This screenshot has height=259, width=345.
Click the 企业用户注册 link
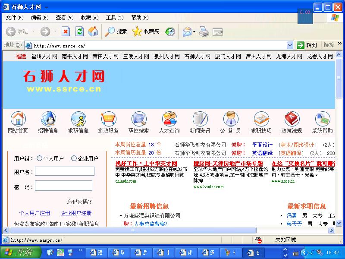[x=76, y=213]
